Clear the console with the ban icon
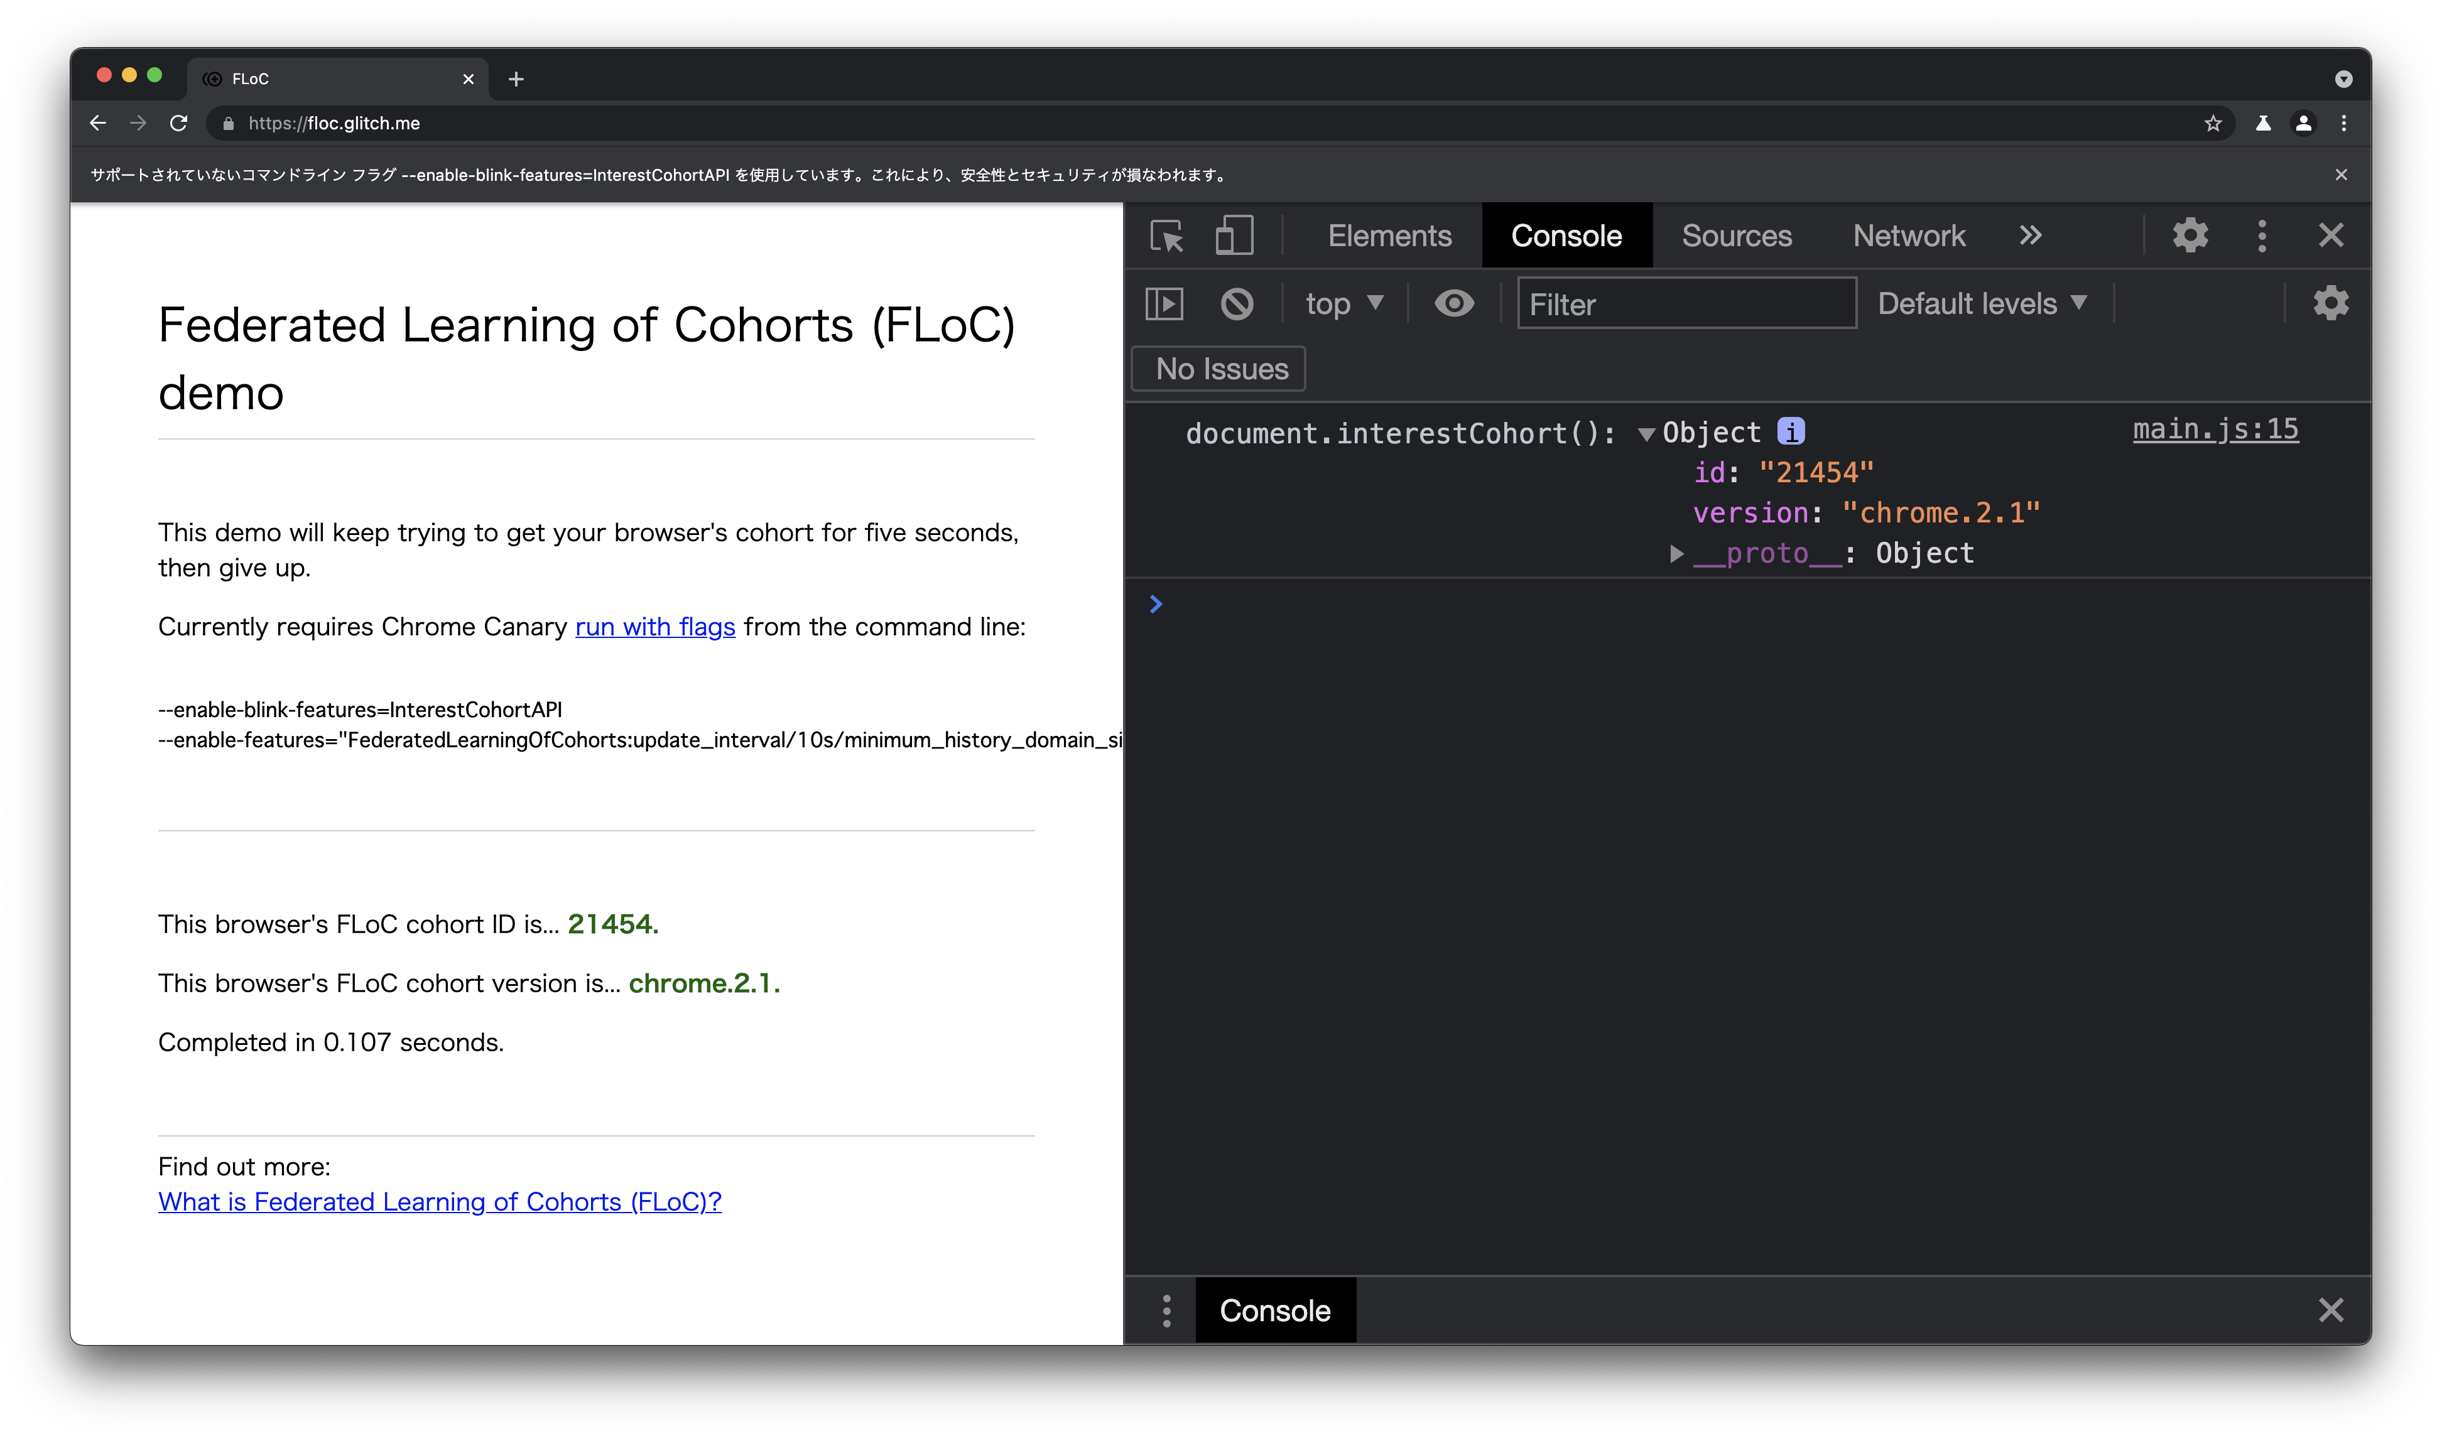2442x1438 pixels. coord(1237,305)
